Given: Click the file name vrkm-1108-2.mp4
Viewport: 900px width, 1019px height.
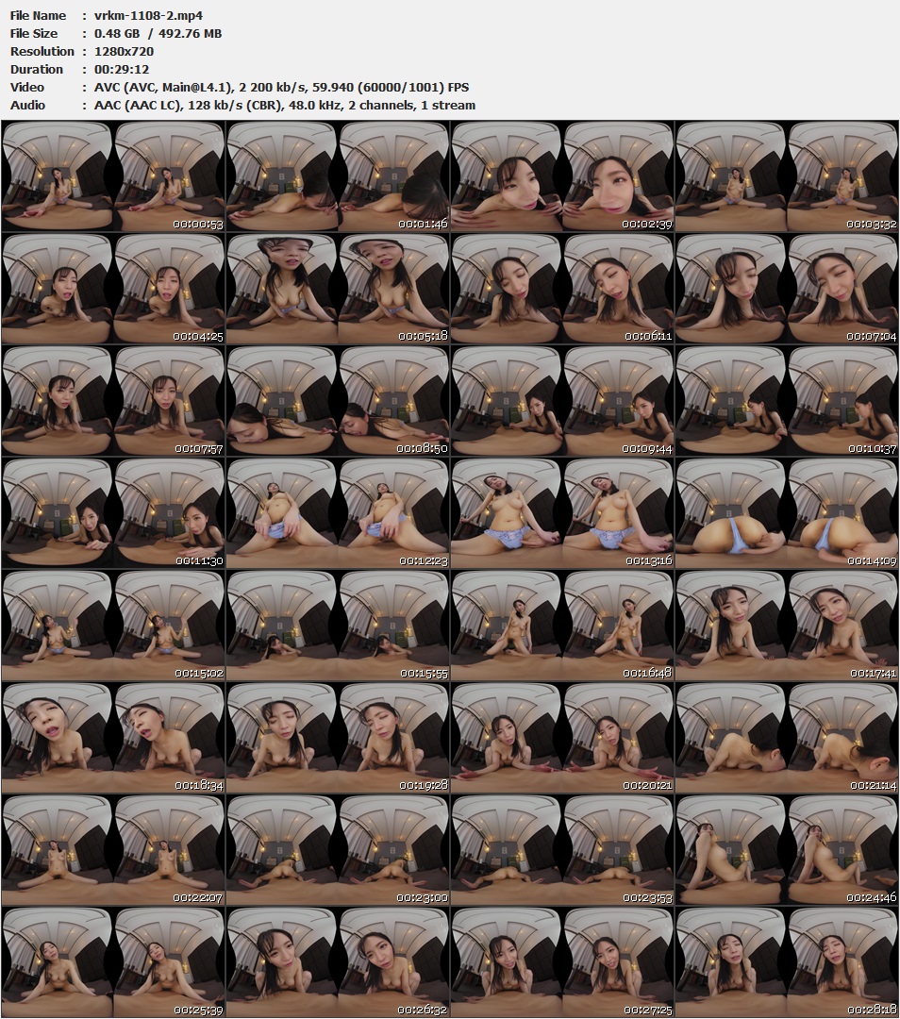Looking at the screenshot, I should tap(149, 16).
